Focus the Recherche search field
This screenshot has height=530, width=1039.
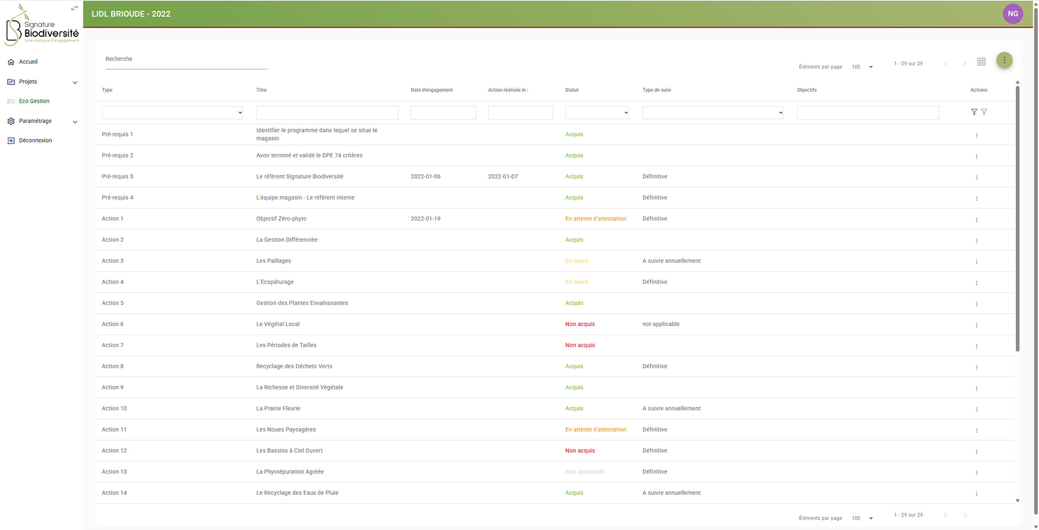[186, 59]
